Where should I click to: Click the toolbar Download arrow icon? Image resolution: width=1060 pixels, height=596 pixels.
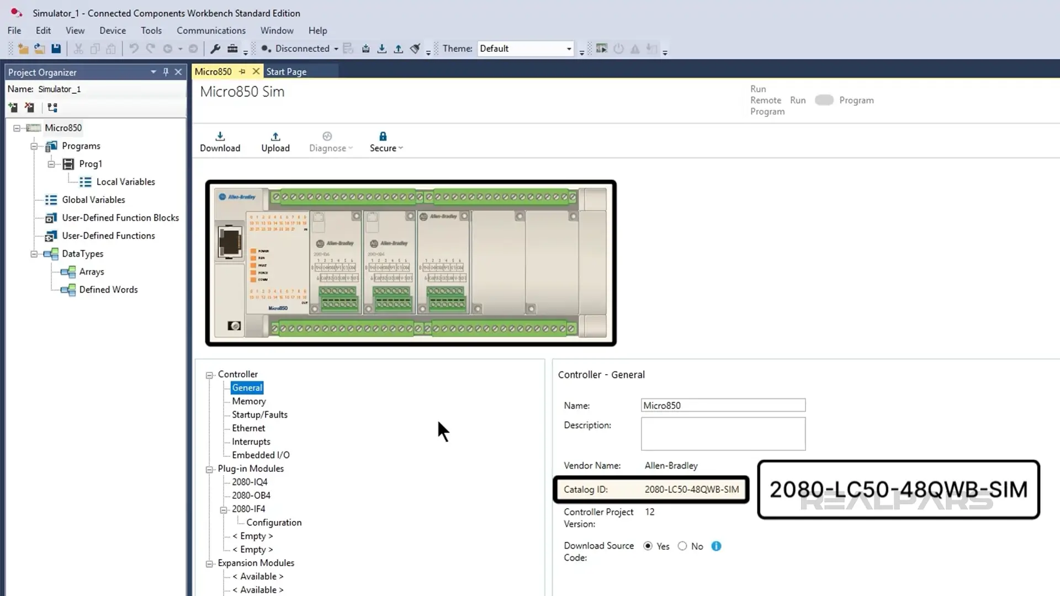[381, 49]
